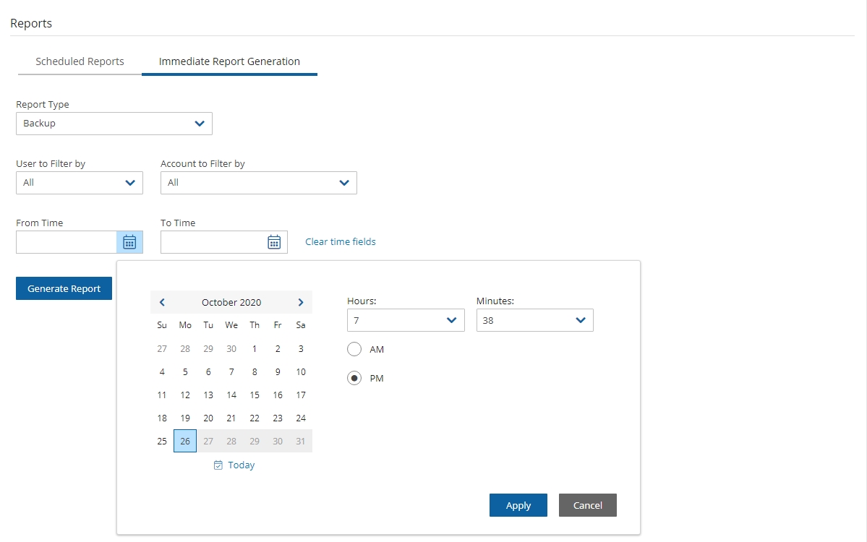Click the To Time input field

click(x=210, y=242)
